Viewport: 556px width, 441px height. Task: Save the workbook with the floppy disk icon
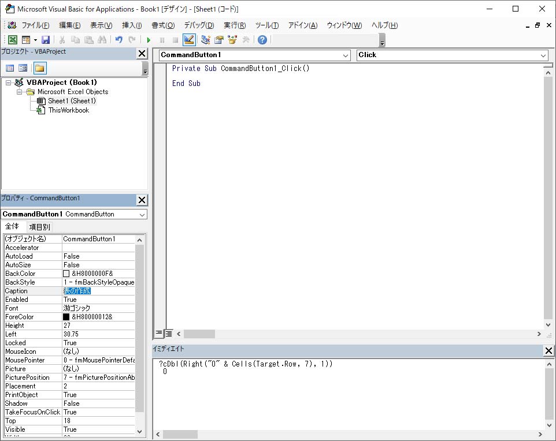click(x=46, y=40)
